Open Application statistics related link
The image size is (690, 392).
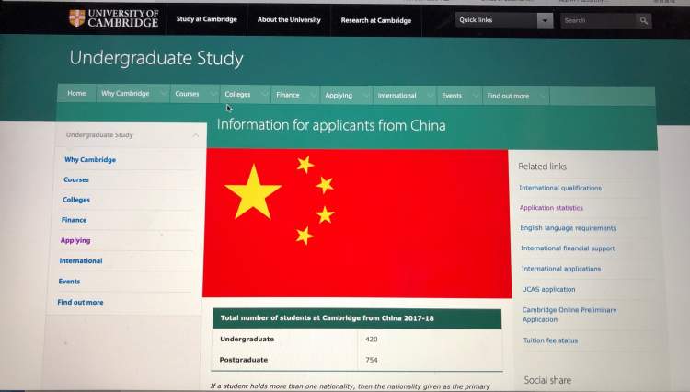coord(551,208)
